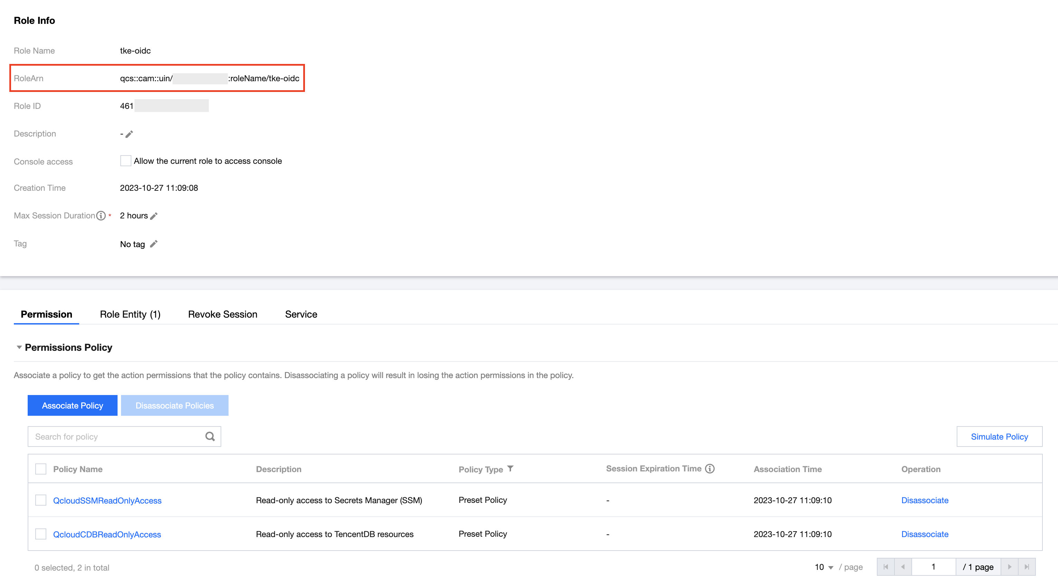Open Max Session Duration info icon
1058x582 pixels.
(x=101, y=216)
